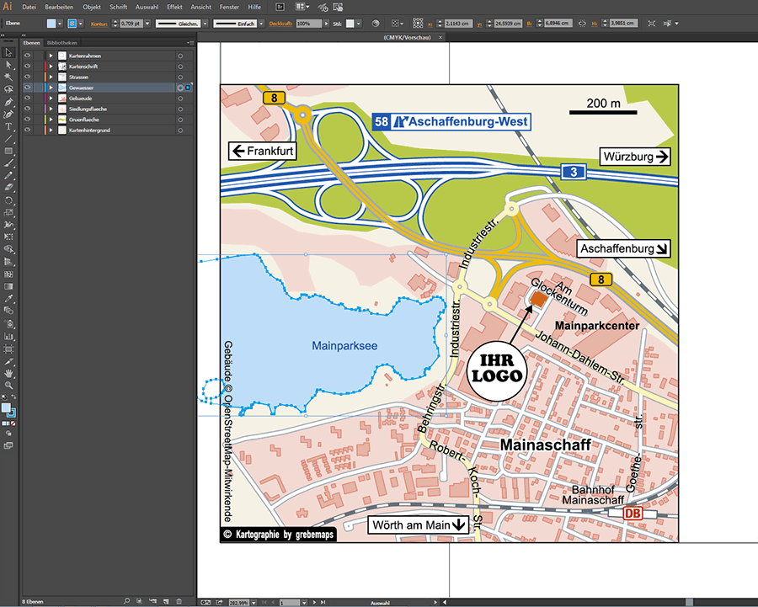The image size is (758, 607).
Task: Click the Eyedropper tool
Action: tap(8, 298)
